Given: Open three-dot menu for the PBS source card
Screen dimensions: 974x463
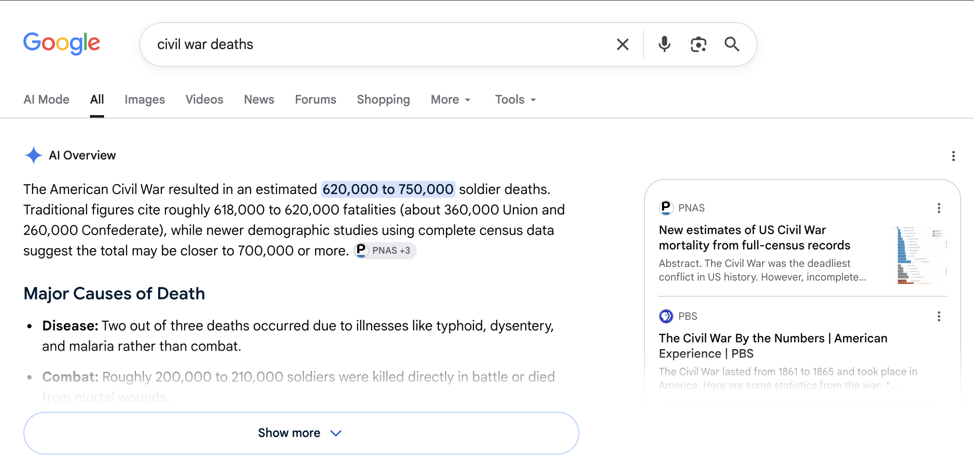Looking at the screenshot, I should 939,316.
